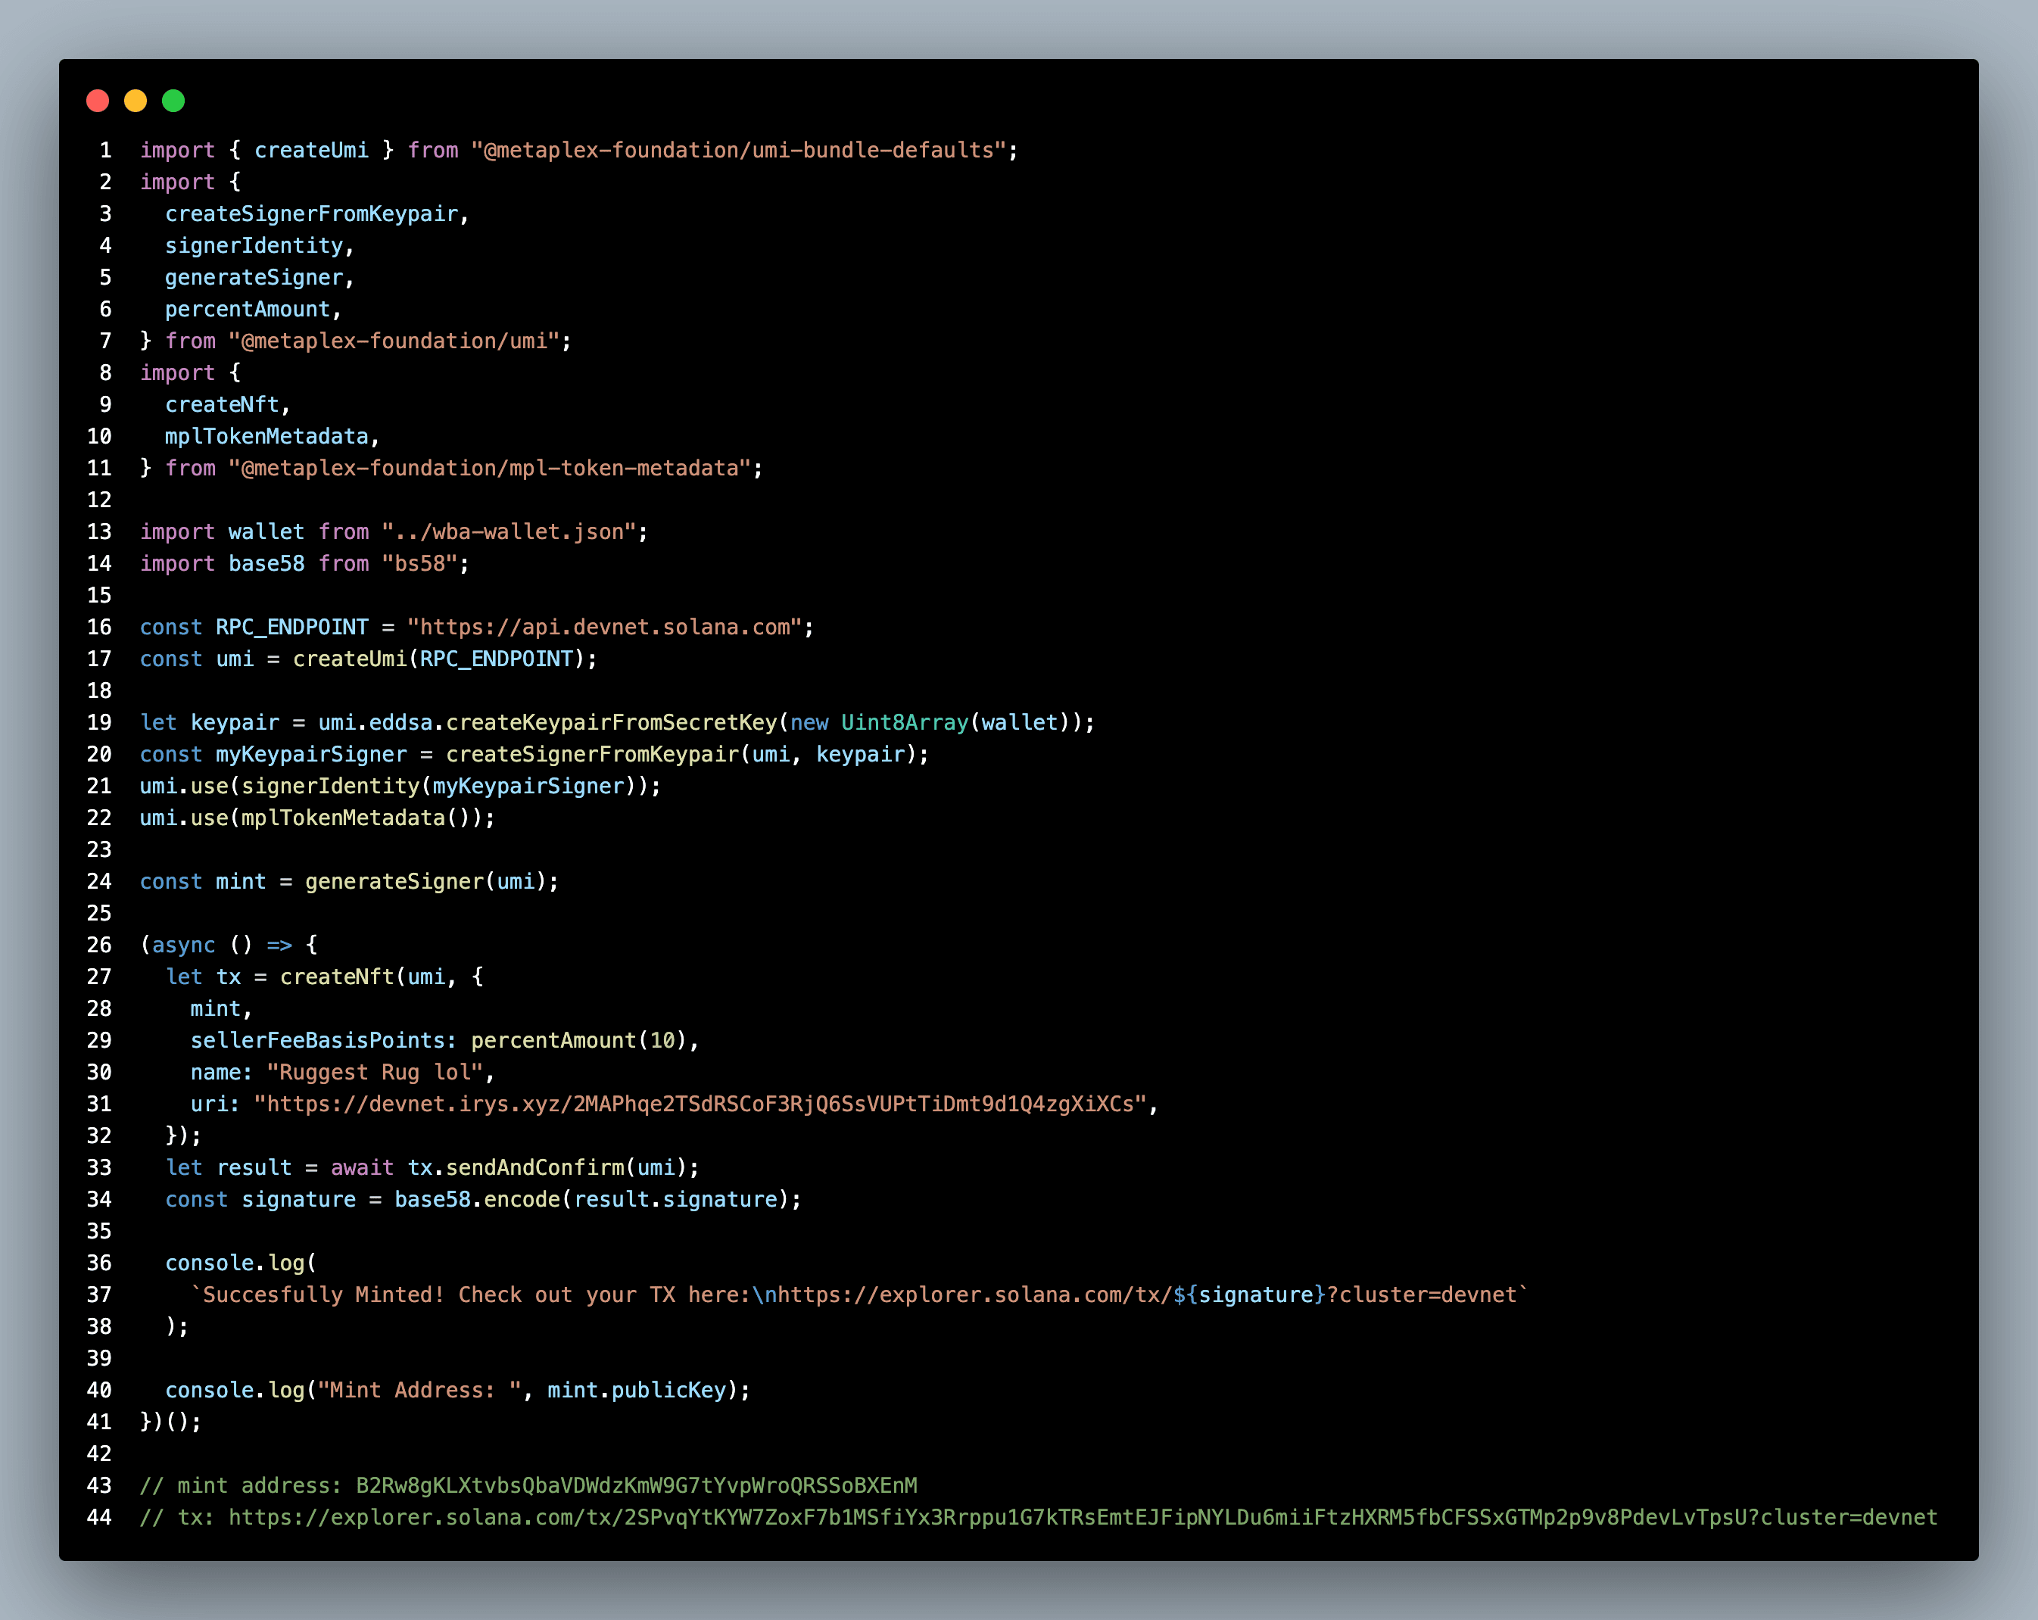Click the explorer.solana.com tx comment link
The image size is (2038, 1620).
(1083, 1517)
